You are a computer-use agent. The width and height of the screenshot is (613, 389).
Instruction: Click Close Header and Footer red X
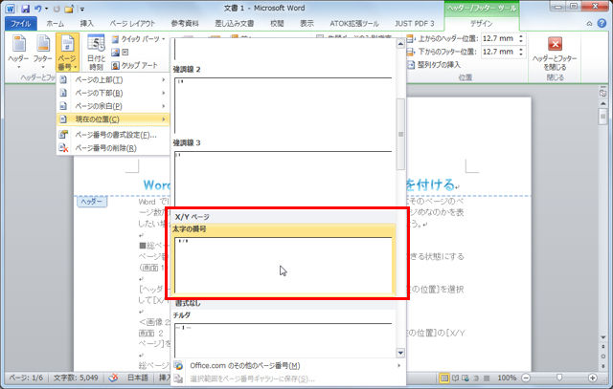tap(555, 53)
